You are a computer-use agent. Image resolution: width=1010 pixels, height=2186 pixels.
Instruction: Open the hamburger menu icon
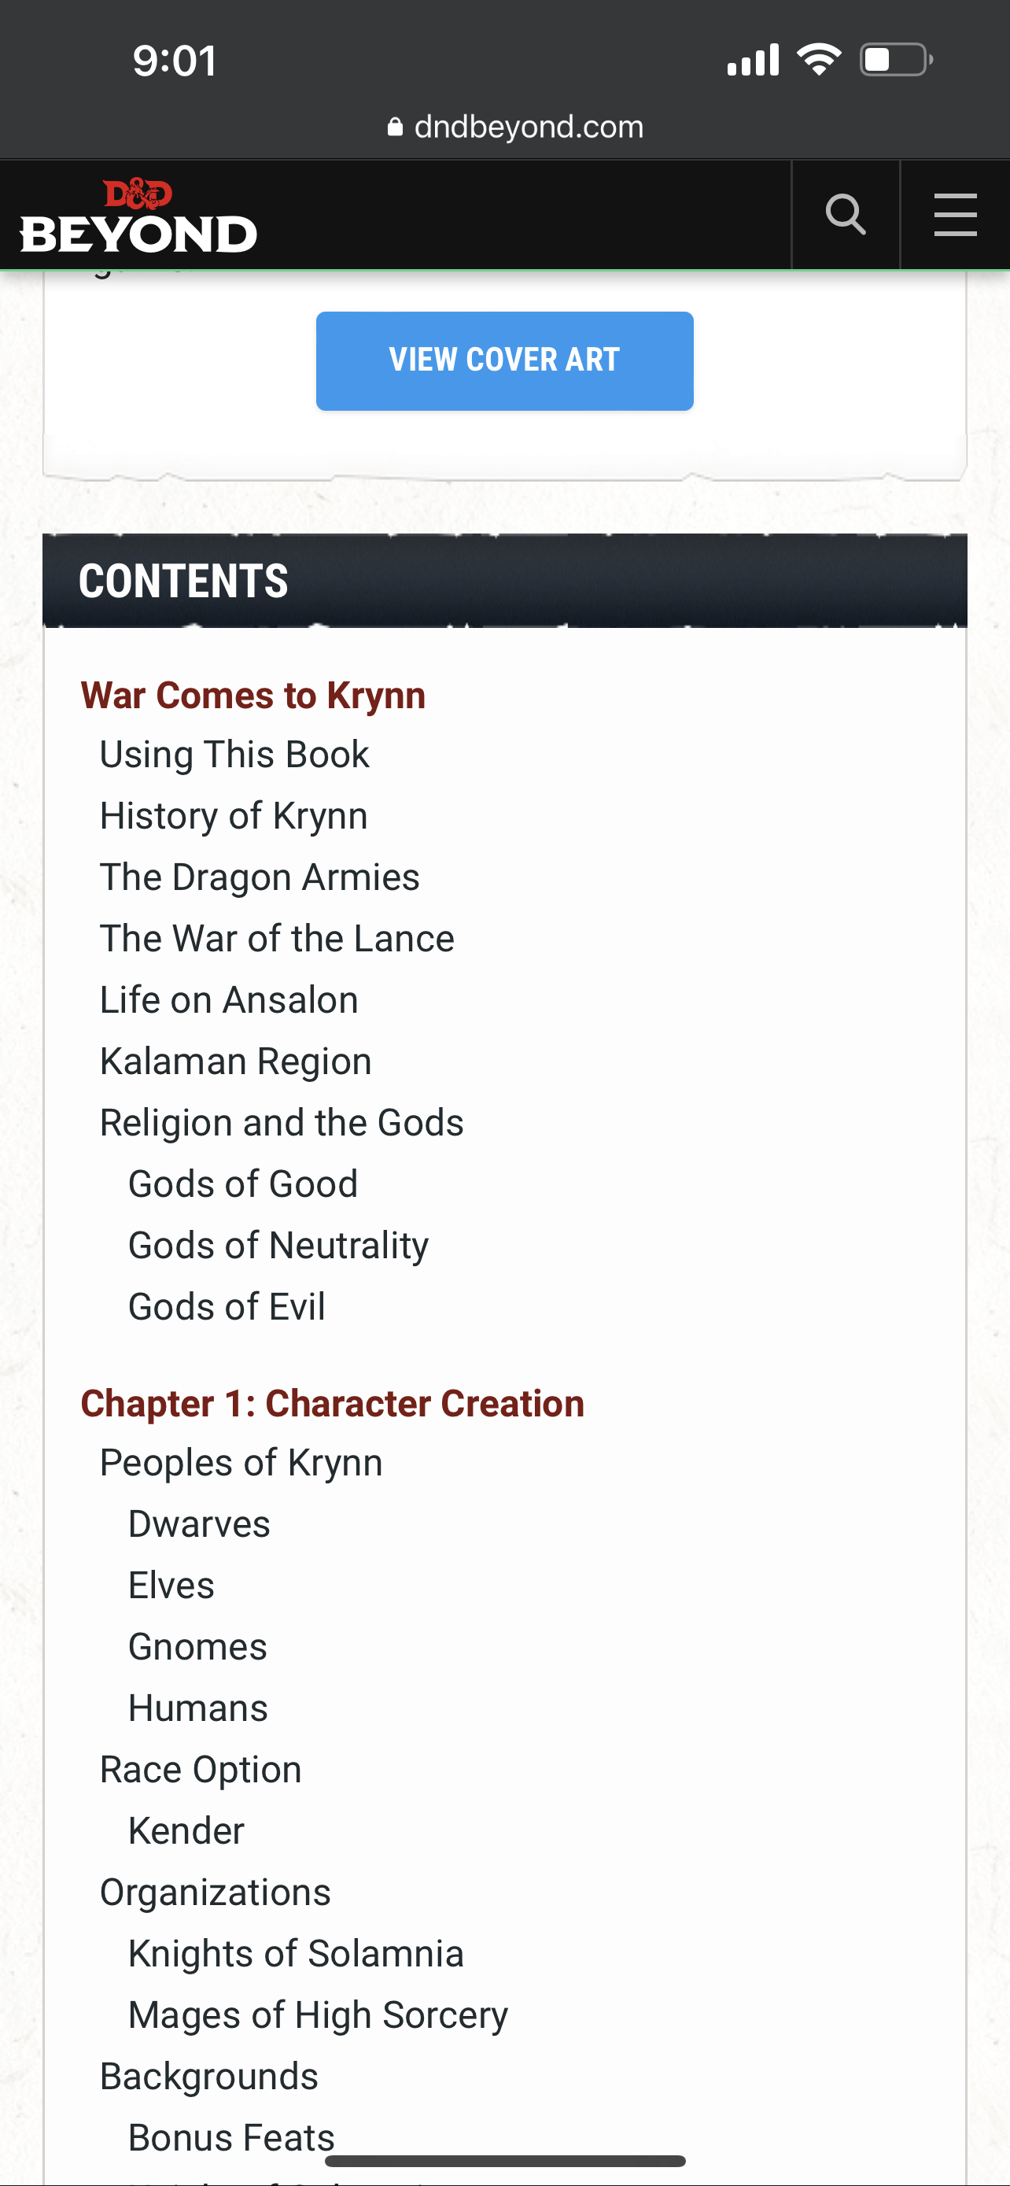click(955, 214)
